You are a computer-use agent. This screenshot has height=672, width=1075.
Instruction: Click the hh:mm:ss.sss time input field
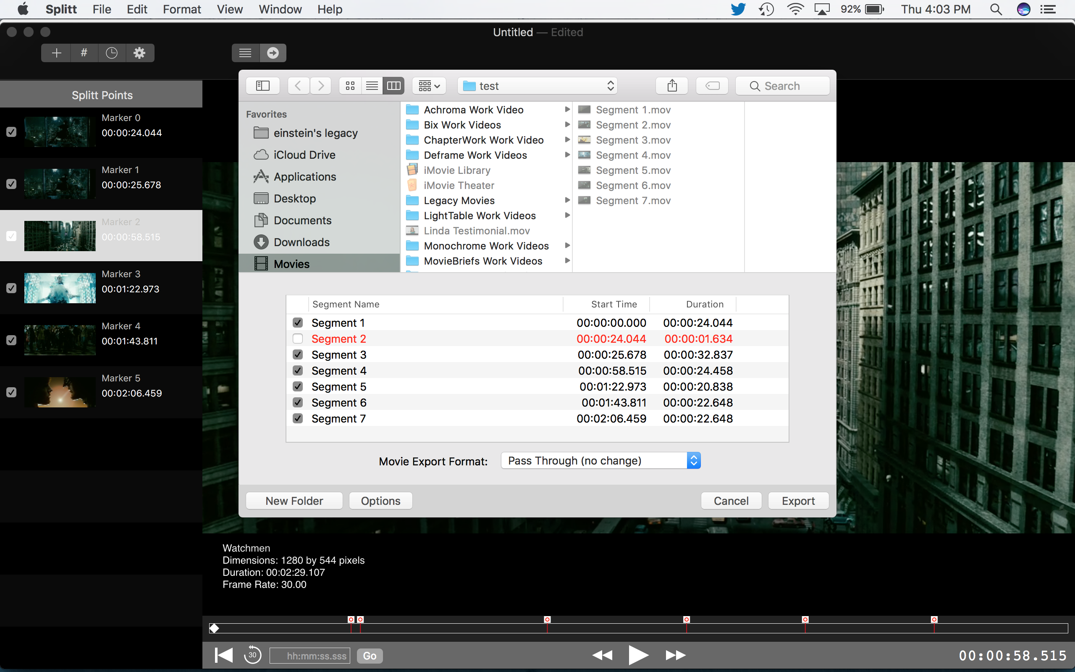310,656
